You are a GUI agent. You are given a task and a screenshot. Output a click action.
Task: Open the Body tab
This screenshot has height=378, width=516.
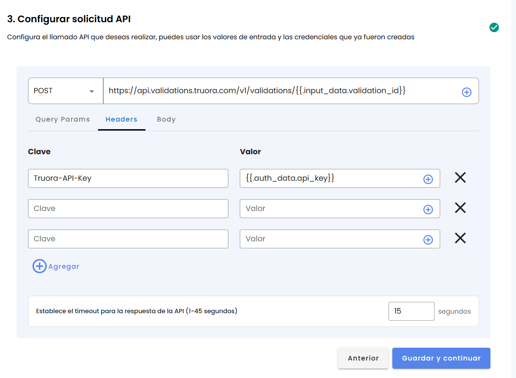pos(166,119)
